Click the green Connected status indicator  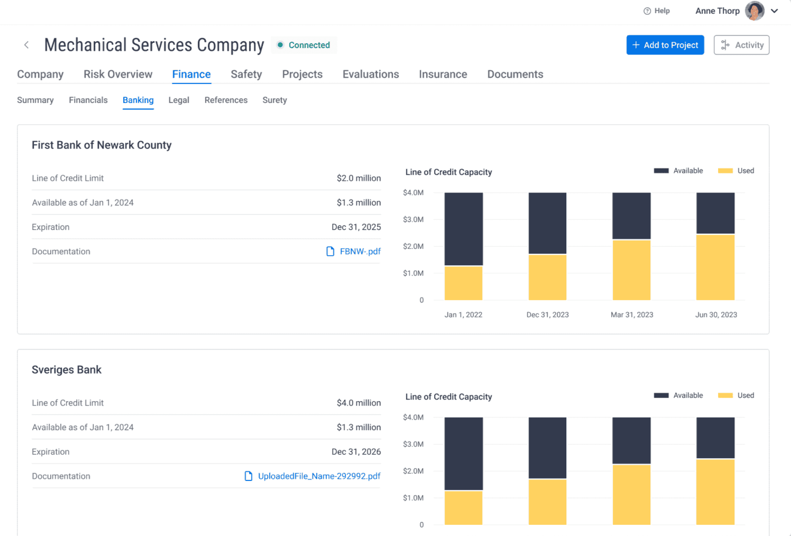pos(304,45)
